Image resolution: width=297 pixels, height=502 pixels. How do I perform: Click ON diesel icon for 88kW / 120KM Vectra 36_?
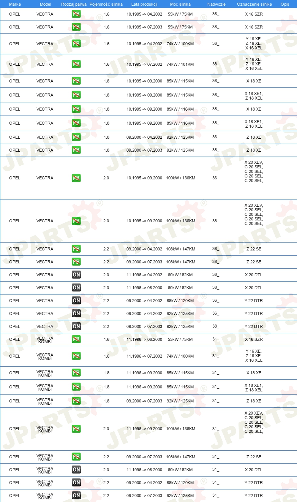[x=76, y=301]
